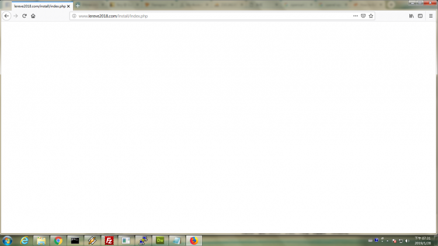The height and width of the screenshot is (246, 438).
Task: Open the Windows Start menu
Action: 7,240
